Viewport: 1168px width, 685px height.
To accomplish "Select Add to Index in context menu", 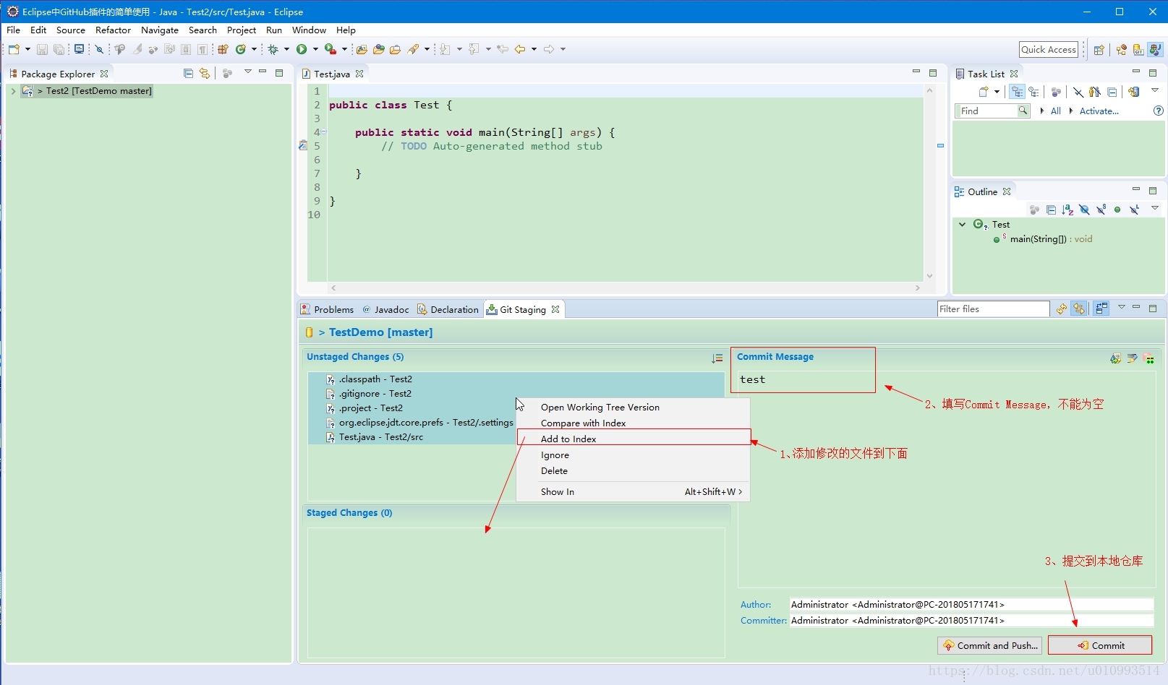I will [634, 439].
